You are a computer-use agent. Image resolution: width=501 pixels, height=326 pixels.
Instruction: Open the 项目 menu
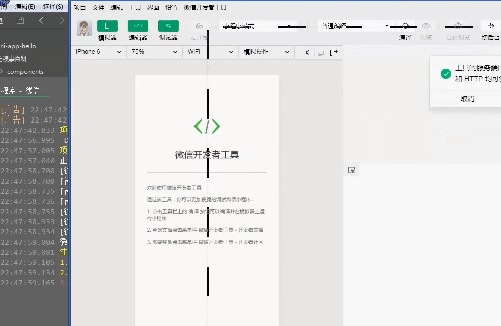pyautogui.click(x=79, y=7)
